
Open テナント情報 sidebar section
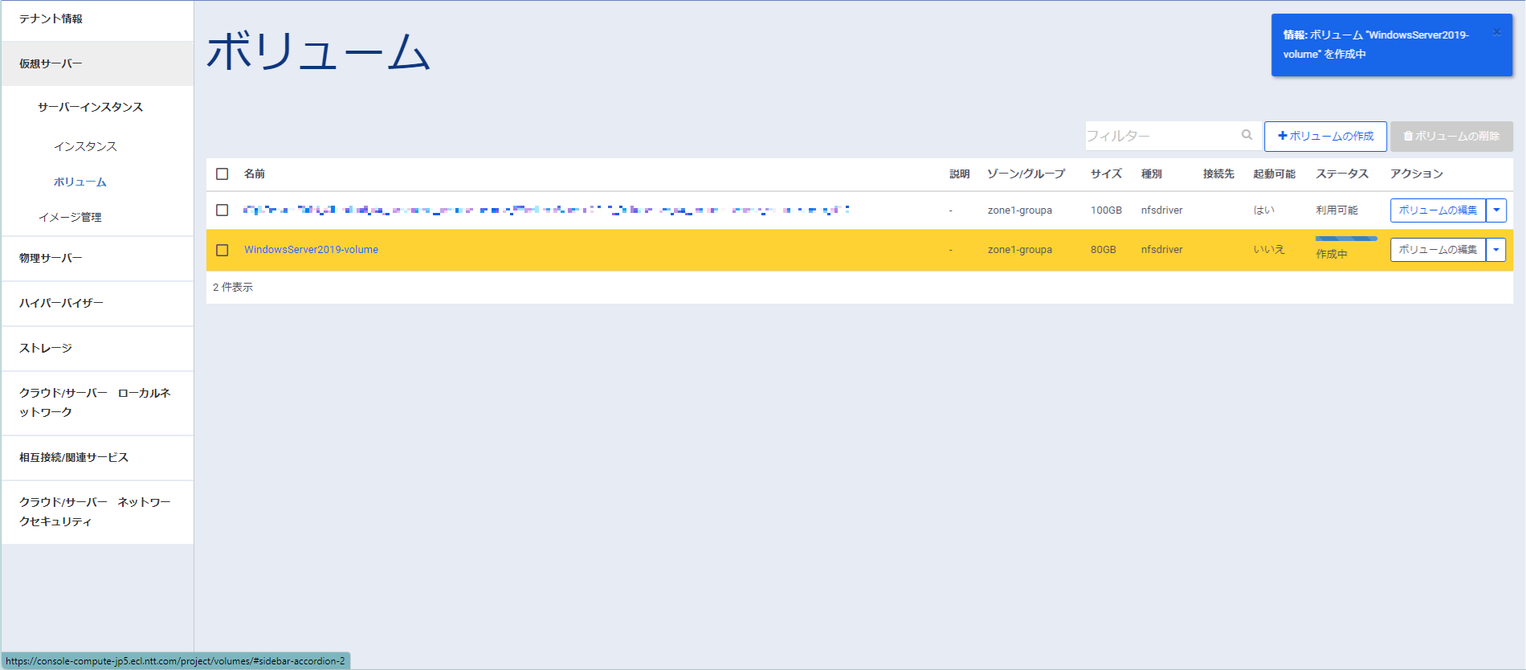[97, 19]
